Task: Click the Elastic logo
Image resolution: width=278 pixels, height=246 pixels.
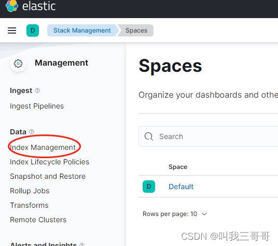Action: point(30,6)
